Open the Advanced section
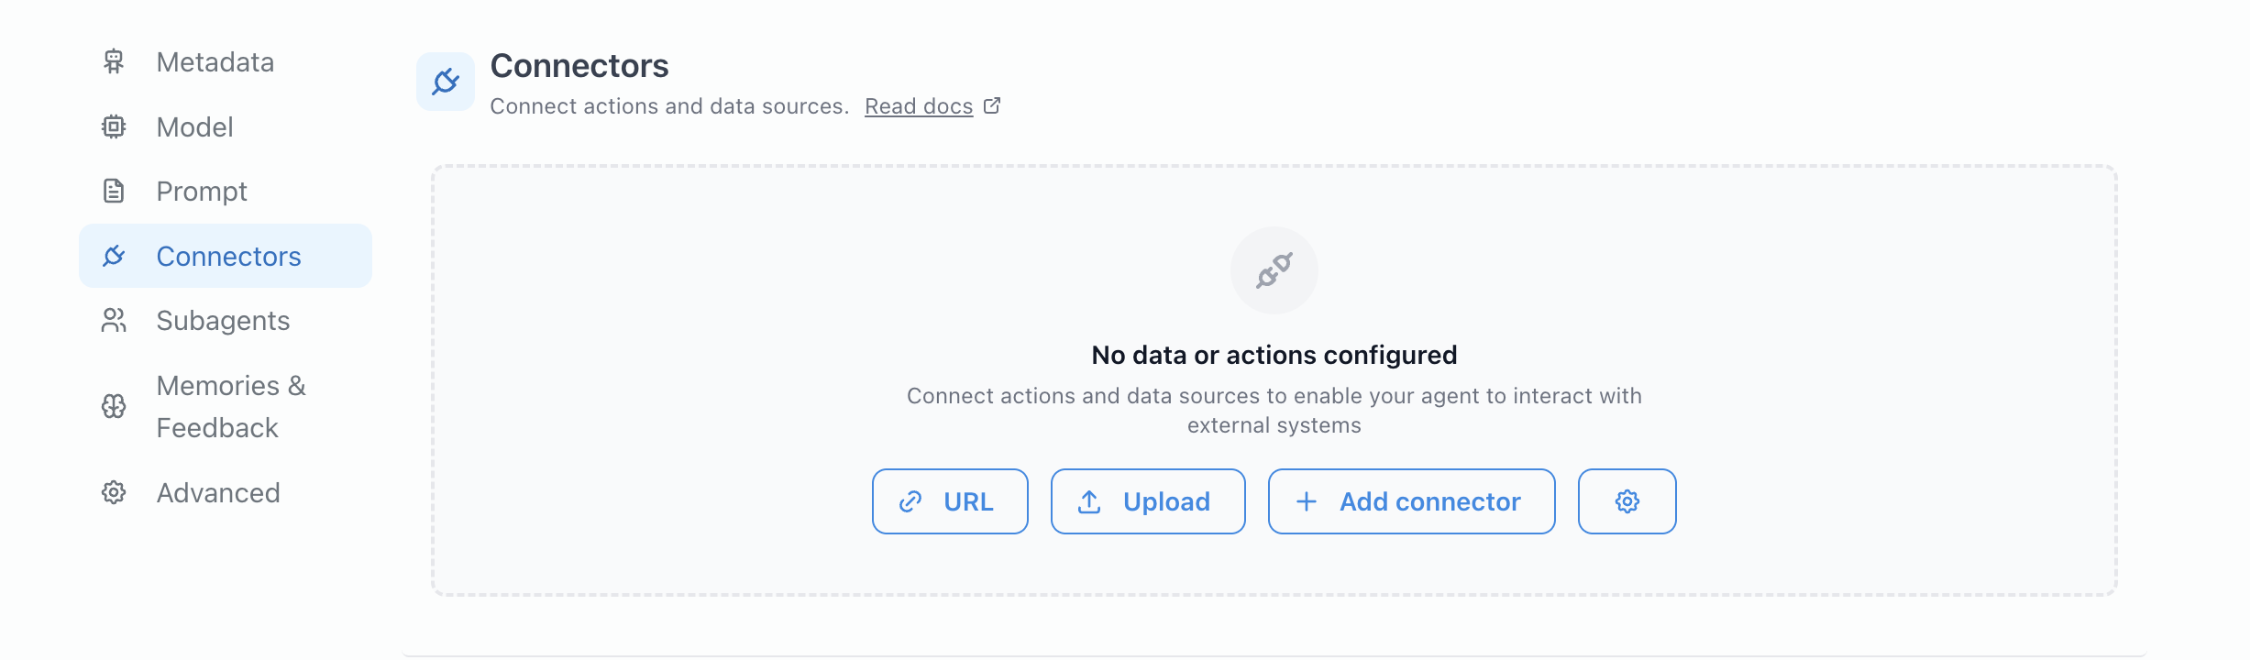This screenshot has height=660, width=2250. point(218,492)
